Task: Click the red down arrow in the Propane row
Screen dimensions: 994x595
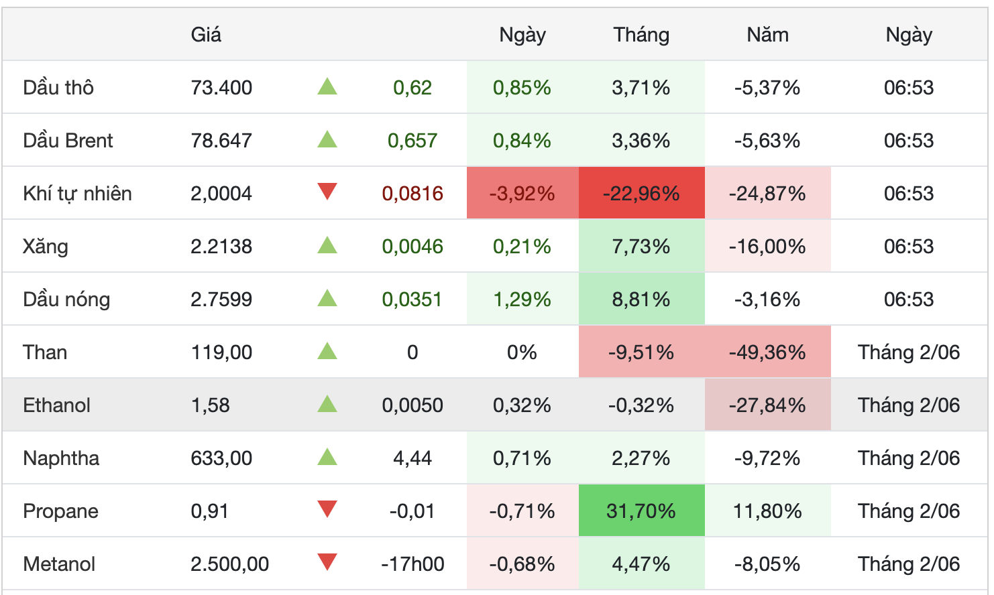Action: click(x=327, y=510)
